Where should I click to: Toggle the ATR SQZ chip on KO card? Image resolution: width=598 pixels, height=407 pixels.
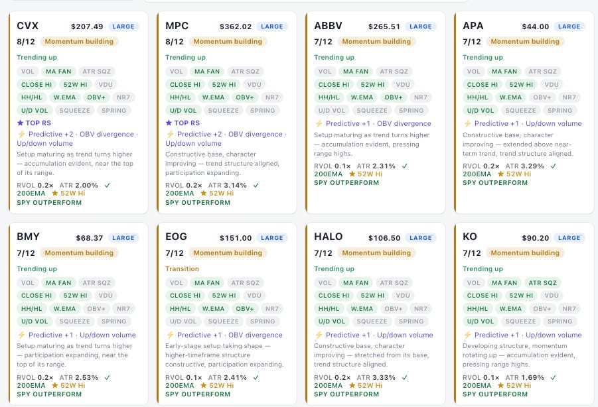[x=542, y=283]
